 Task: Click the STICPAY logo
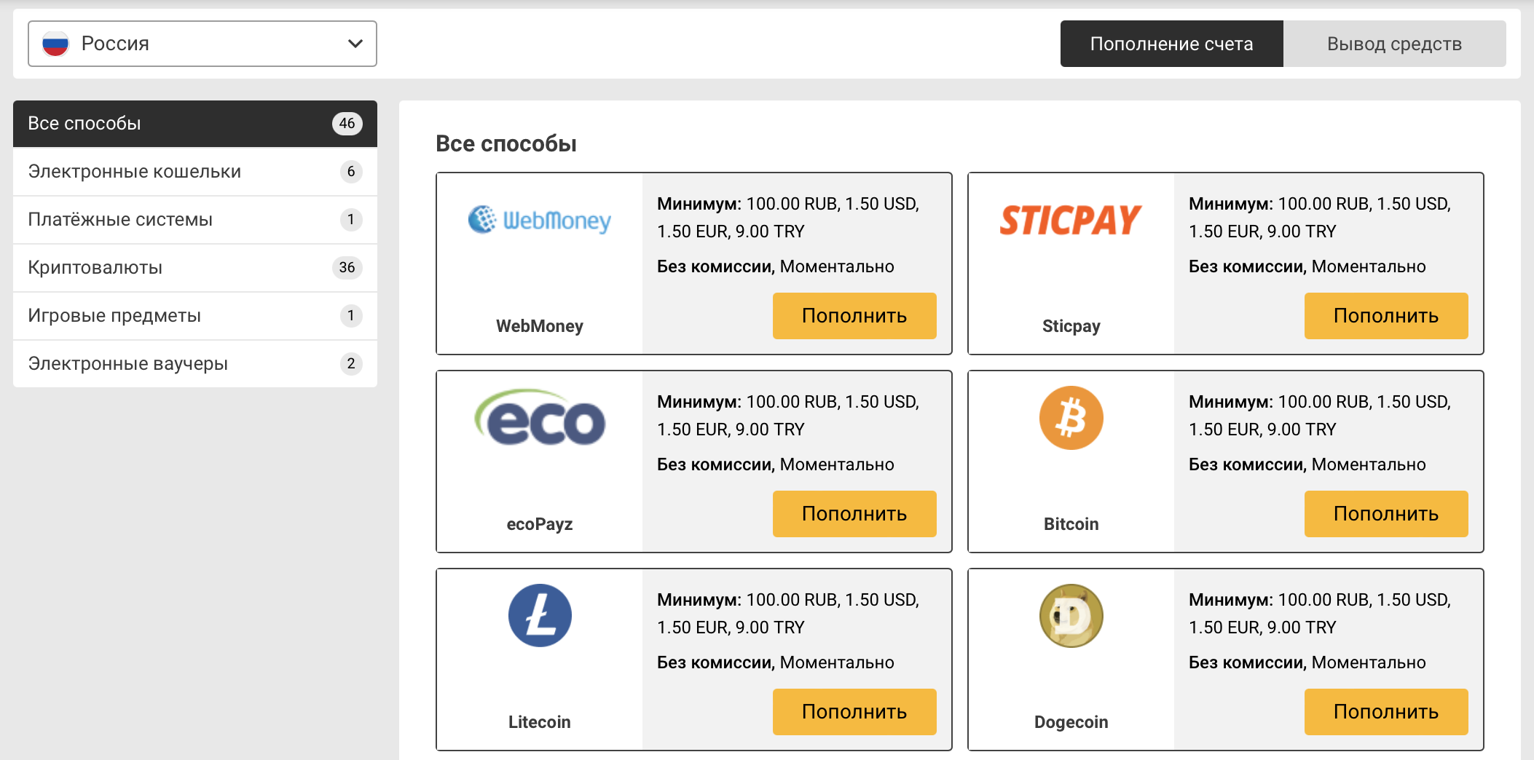pos(1070,220)
